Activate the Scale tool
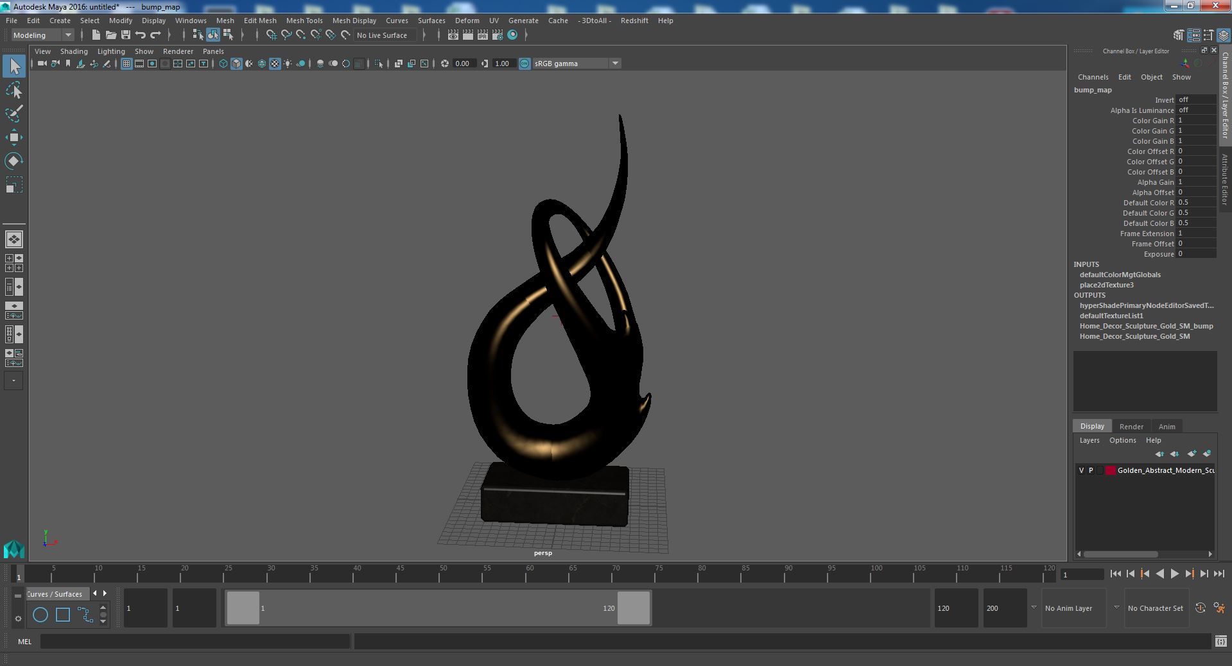1232x666 pixels. (14, 185)
